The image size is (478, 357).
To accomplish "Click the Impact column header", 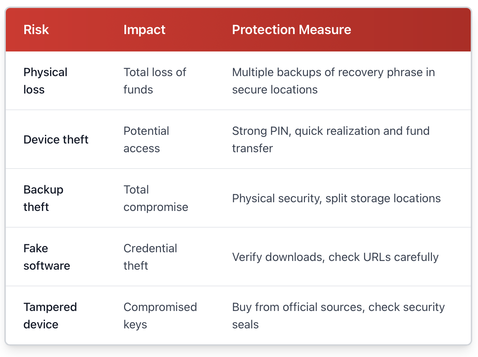I will tap(144, 30).
